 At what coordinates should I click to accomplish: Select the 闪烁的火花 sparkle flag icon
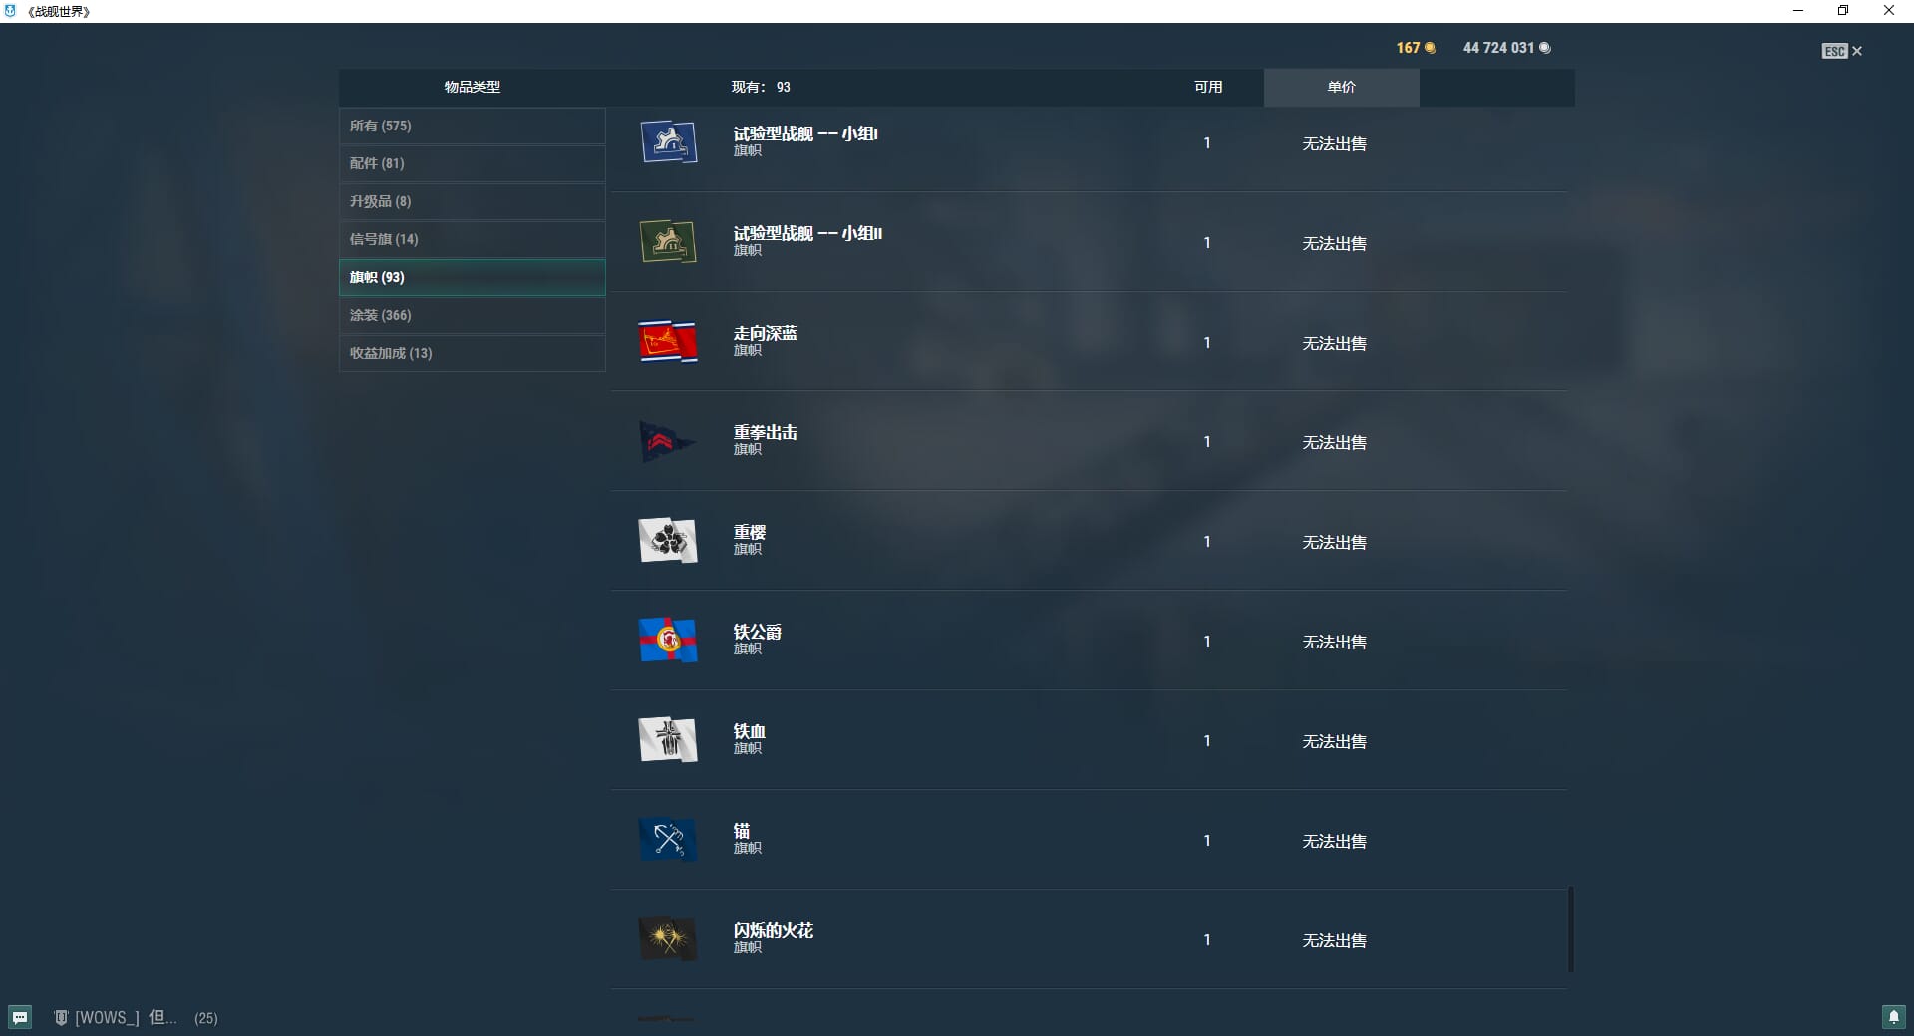click(x=668, y=939)
